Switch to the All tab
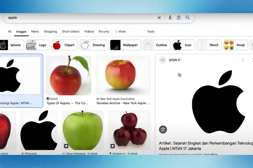253x168 pixels. [9, 32]
